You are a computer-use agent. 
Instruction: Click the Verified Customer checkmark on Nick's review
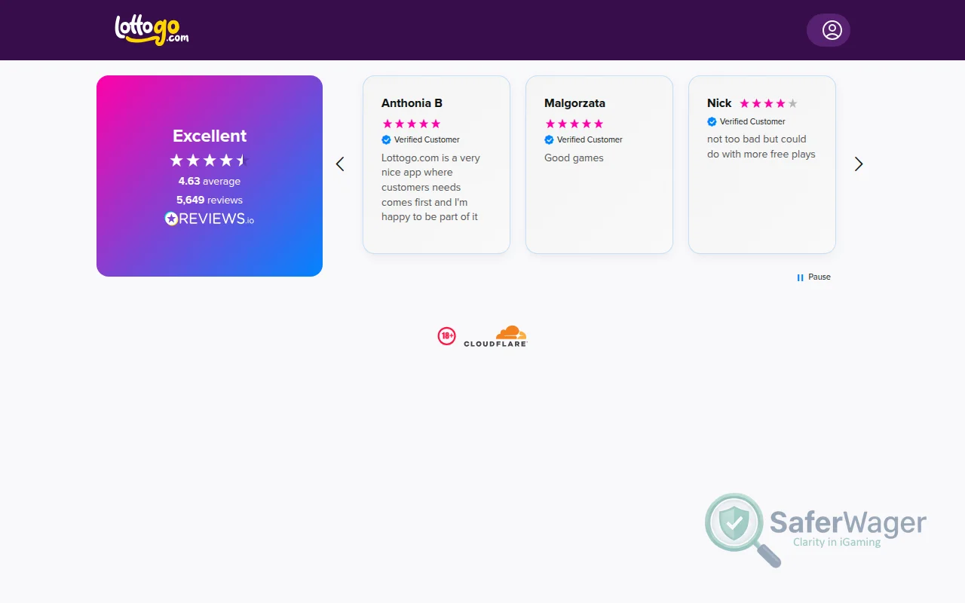tap(711, 121)
